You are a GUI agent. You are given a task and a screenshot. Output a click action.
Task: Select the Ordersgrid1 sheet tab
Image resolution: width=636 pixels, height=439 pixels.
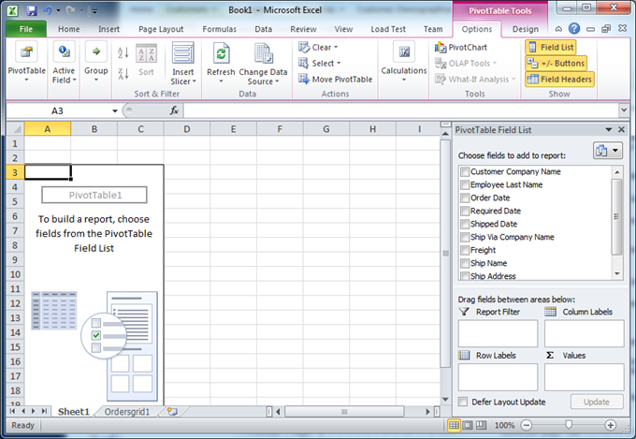coord(127,412)
